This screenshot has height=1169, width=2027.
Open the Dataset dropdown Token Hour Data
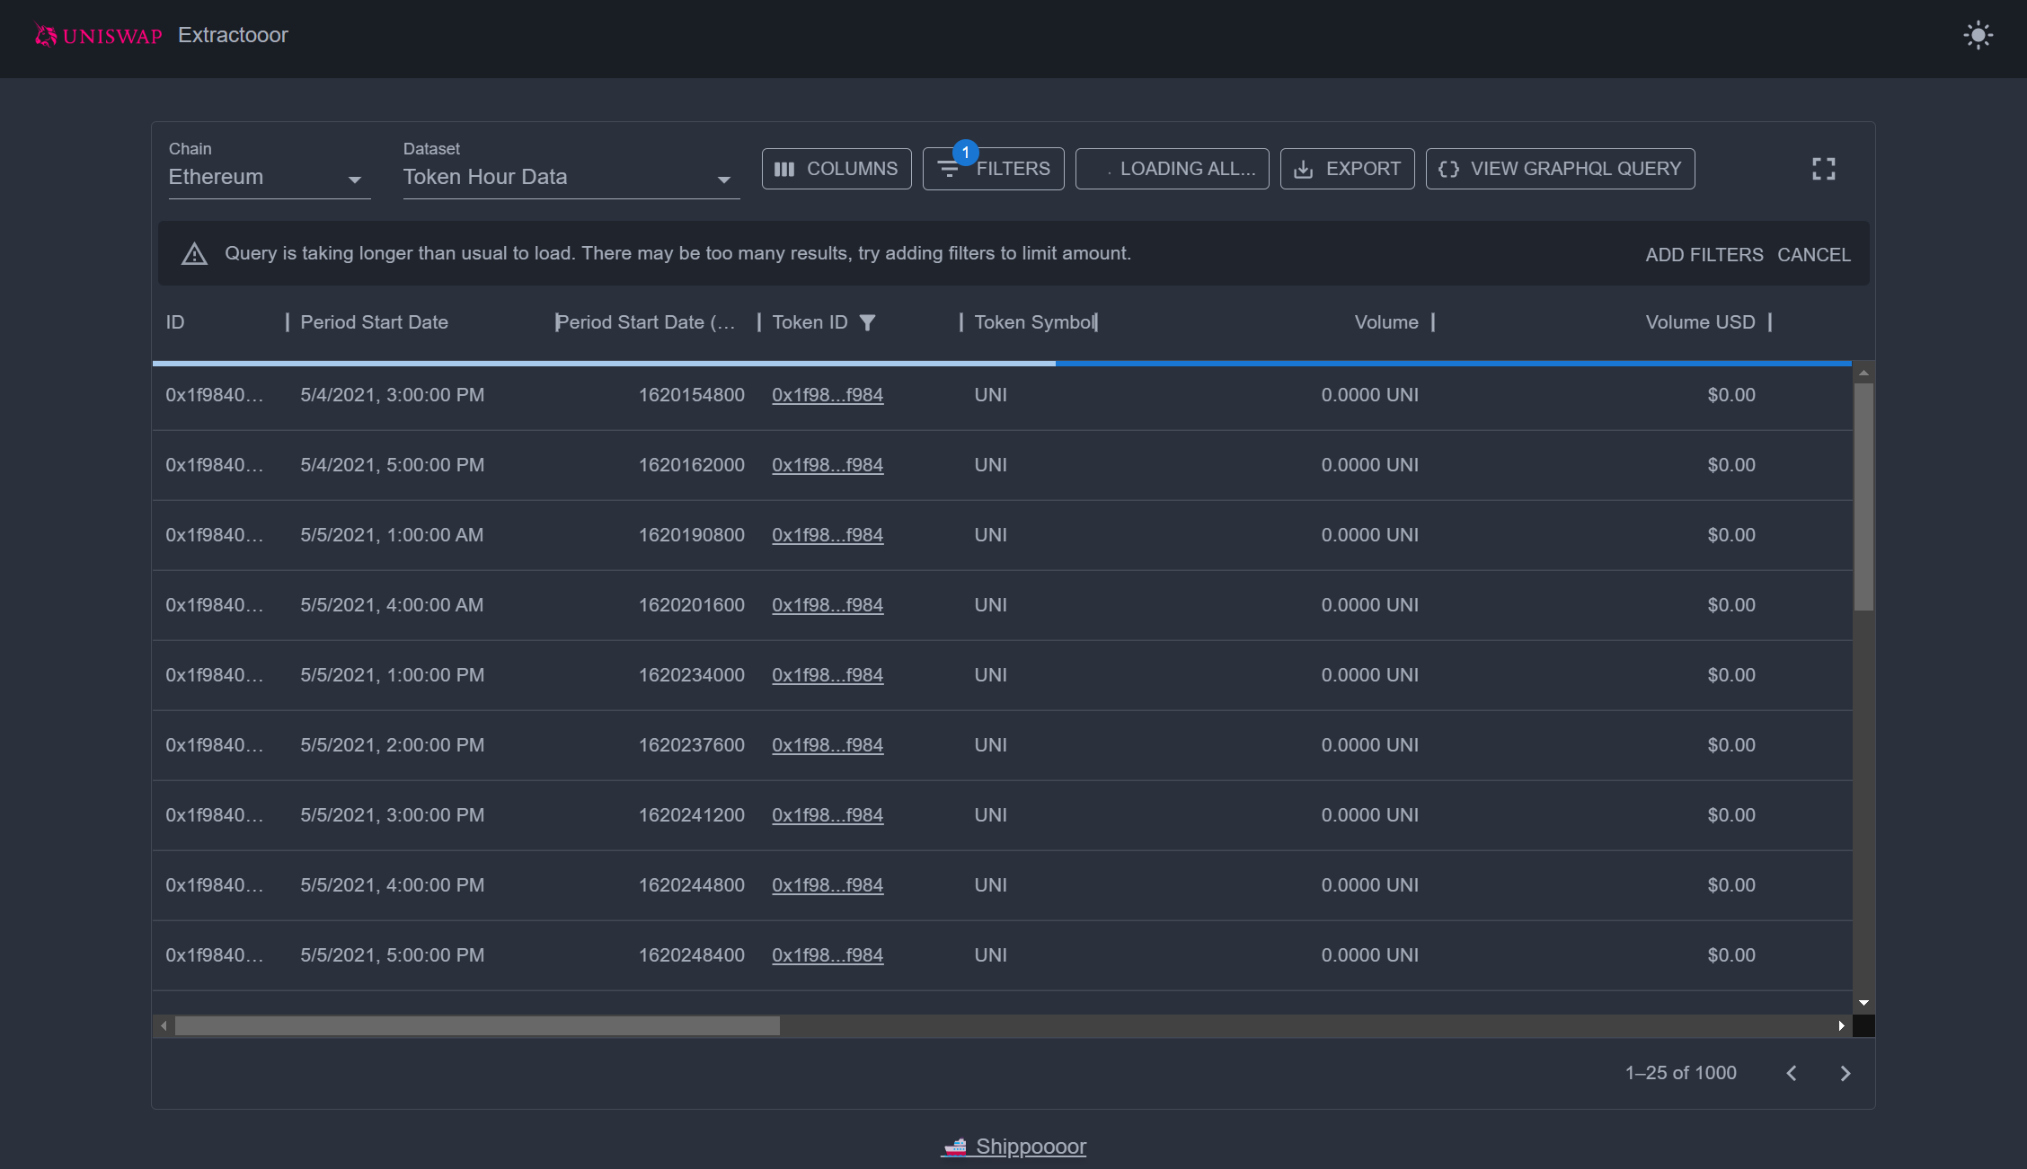[571, 177]
